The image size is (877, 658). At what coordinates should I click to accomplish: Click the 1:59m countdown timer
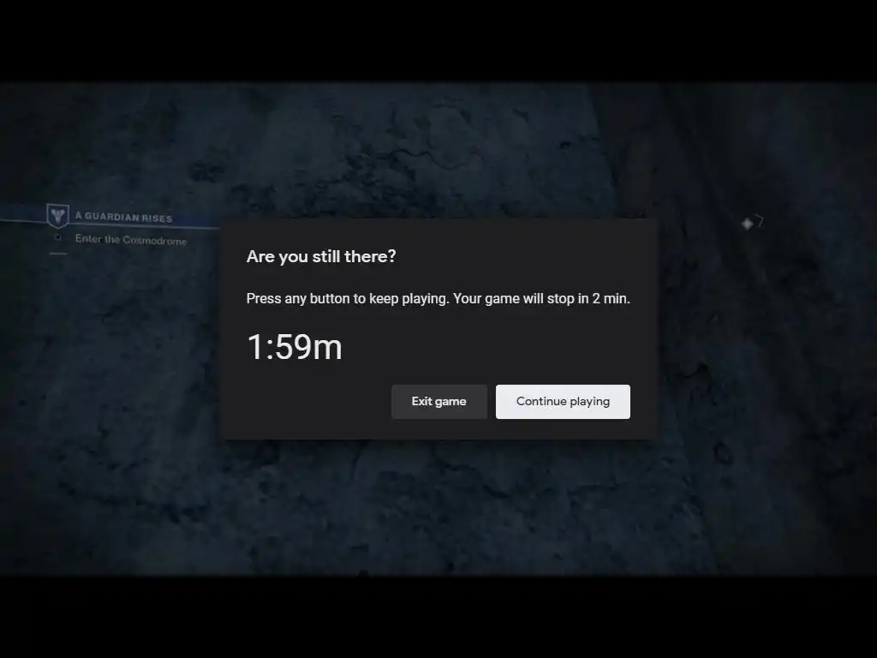click(x=295, y=347)
